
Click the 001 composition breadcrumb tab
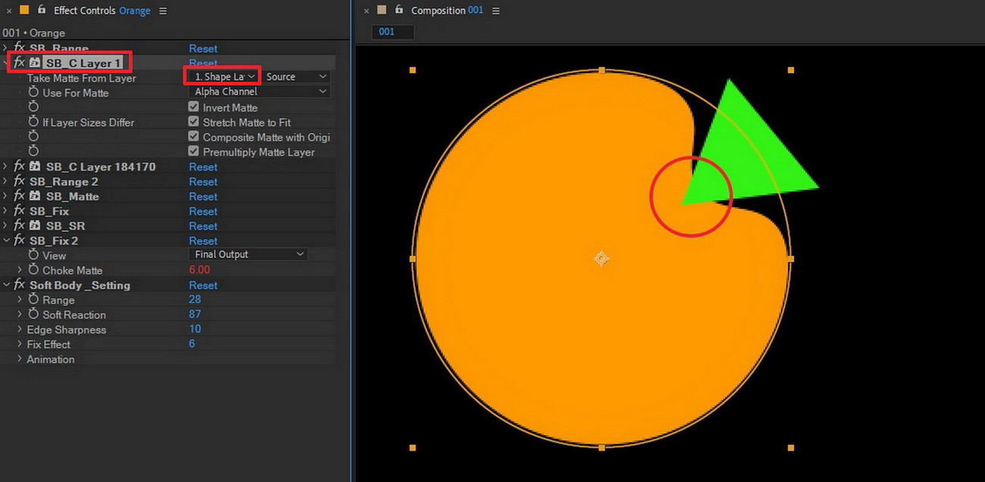click(393, 32)
